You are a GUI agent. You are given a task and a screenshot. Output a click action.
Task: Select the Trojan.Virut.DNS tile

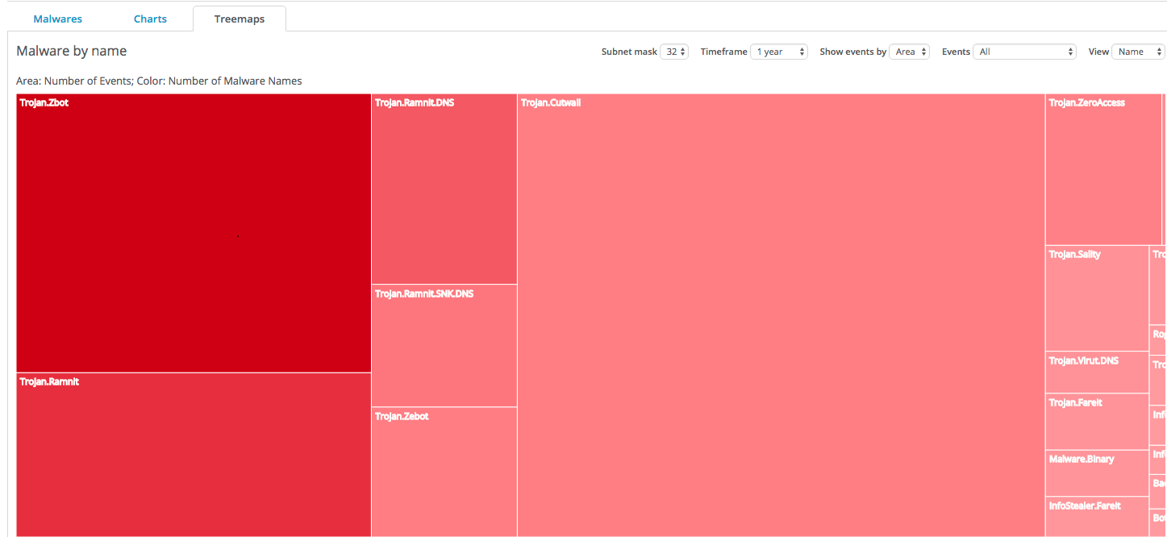[1097, 373]
